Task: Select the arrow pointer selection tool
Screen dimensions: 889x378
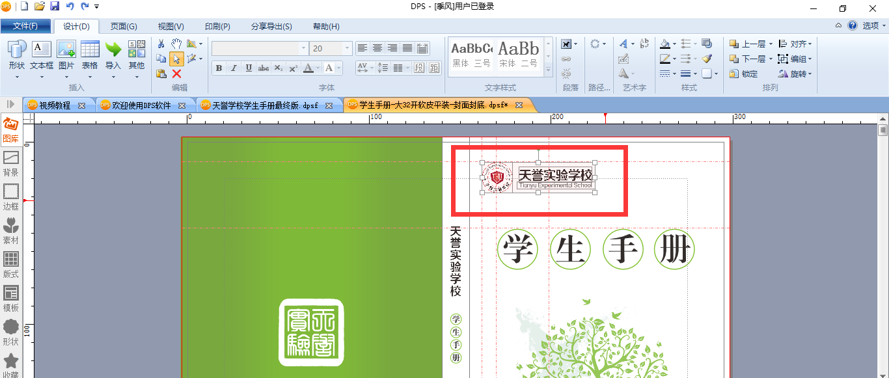Action: (x=176, y=59)
